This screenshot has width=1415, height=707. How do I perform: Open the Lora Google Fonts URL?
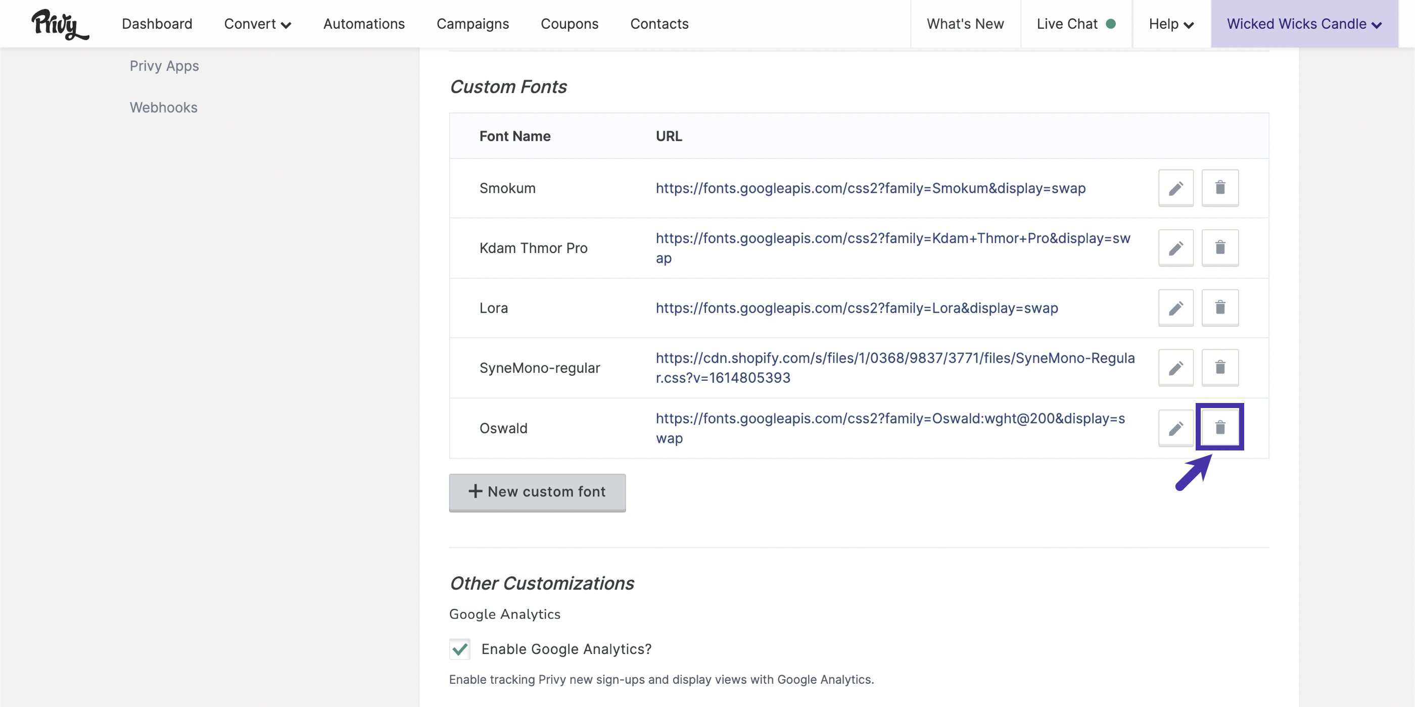pyautogui.click(x=857, y=308)
